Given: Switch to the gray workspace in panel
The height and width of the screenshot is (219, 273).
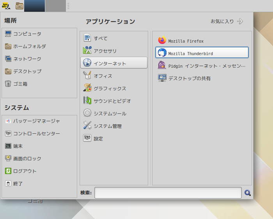Looking at the screenshot, I should tap(55, 6).
